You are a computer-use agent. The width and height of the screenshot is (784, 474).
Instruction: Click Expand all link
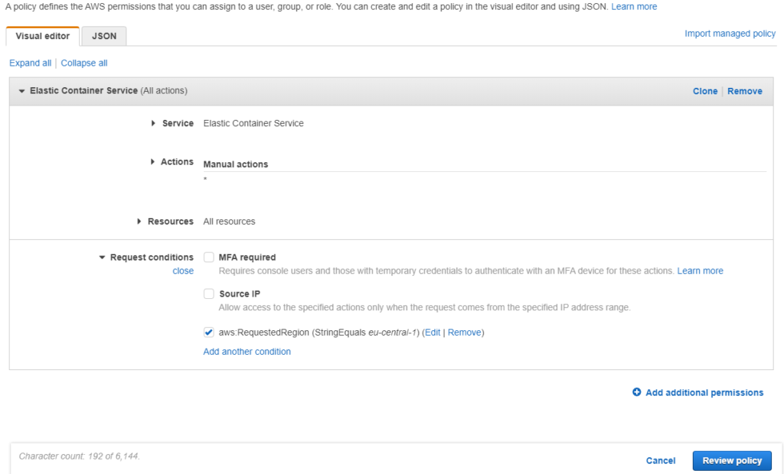click(x=30, y=63)
